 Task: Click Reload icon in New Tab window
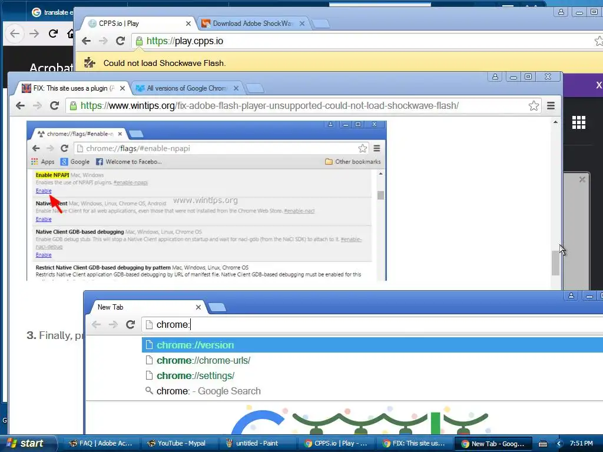tap(130, 324)
